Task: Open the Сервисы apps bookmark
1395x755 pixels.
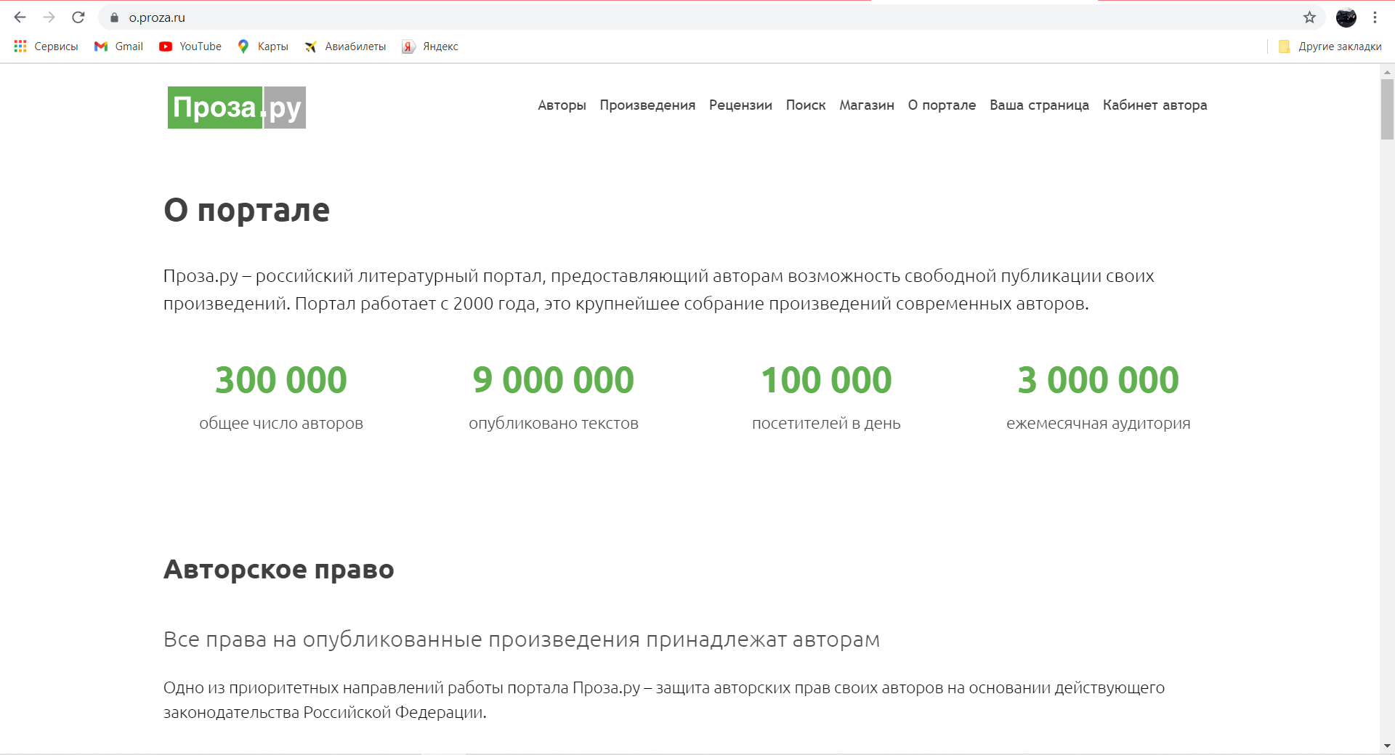Action: click(x=46, y=47)
